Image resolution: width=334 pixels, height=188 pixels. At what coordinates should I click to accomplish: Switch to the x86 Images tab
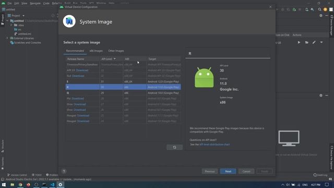[x=96, y=51]
